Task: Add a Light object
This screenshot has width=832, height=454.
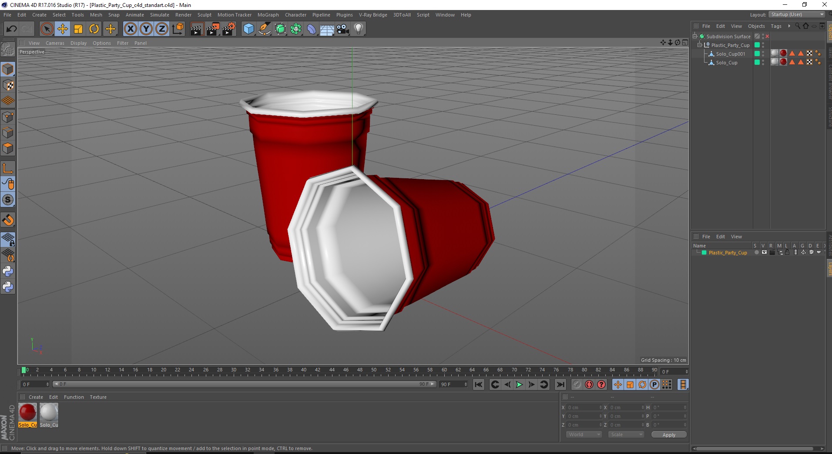Action: tap(359, 29)
